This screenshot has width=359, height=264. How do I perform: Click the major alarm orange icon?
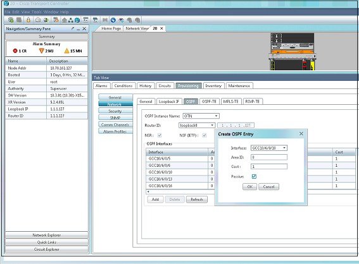[x=41, y=51]
